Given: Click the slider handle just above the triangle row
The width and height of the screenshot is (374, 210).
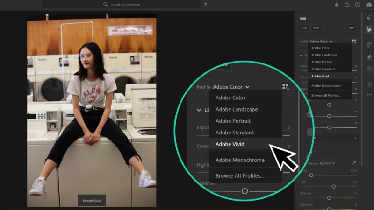Looking at the screenshot, I should [329, 127].
